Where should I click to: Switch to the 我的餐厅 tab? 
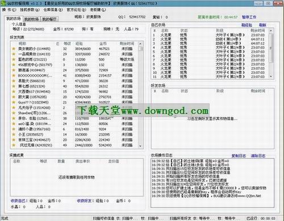pos(49,19)
